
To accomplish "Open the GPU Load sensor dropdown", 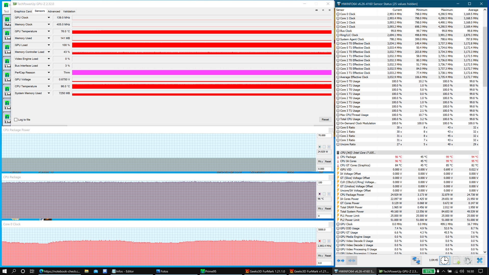I will coord(49,45).
